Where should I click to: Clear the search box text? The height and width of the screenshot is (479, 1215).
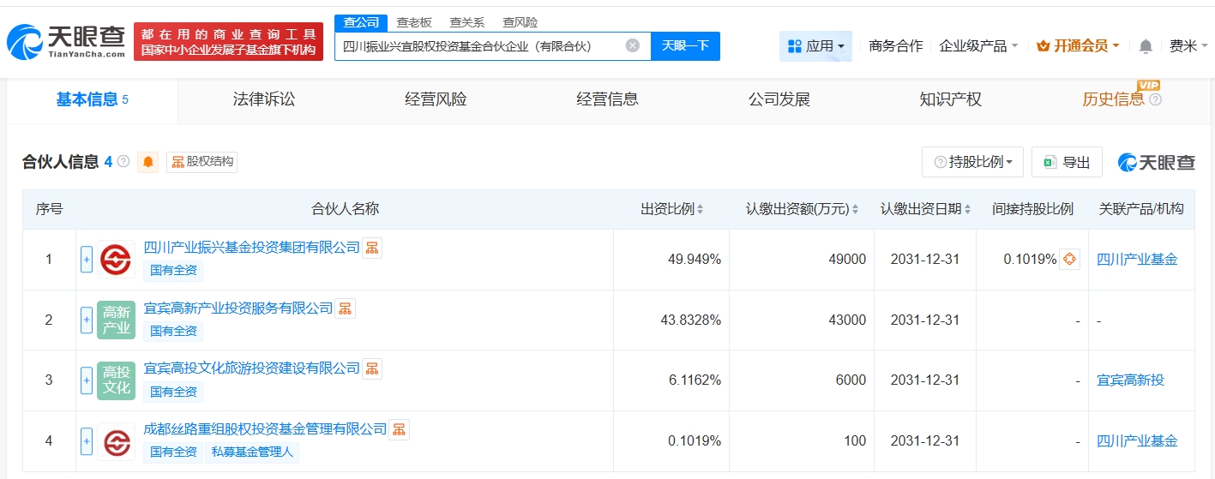632,45
